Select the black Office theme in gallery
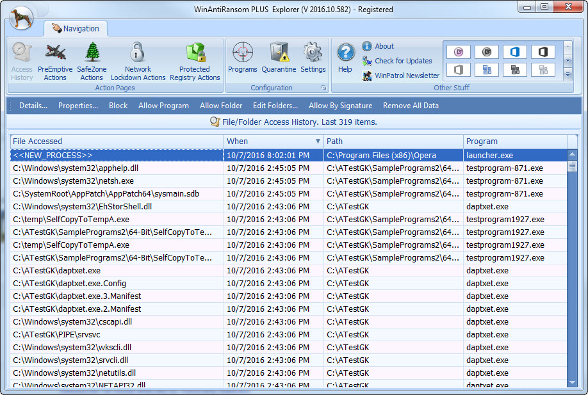The image size is (588, 395). click(543, 52)
